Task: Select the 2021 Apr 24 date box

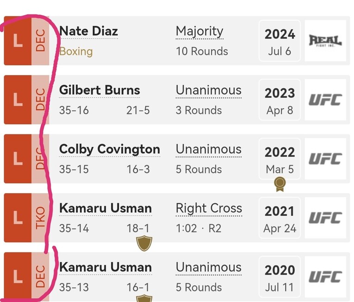Action: (279, 218)
